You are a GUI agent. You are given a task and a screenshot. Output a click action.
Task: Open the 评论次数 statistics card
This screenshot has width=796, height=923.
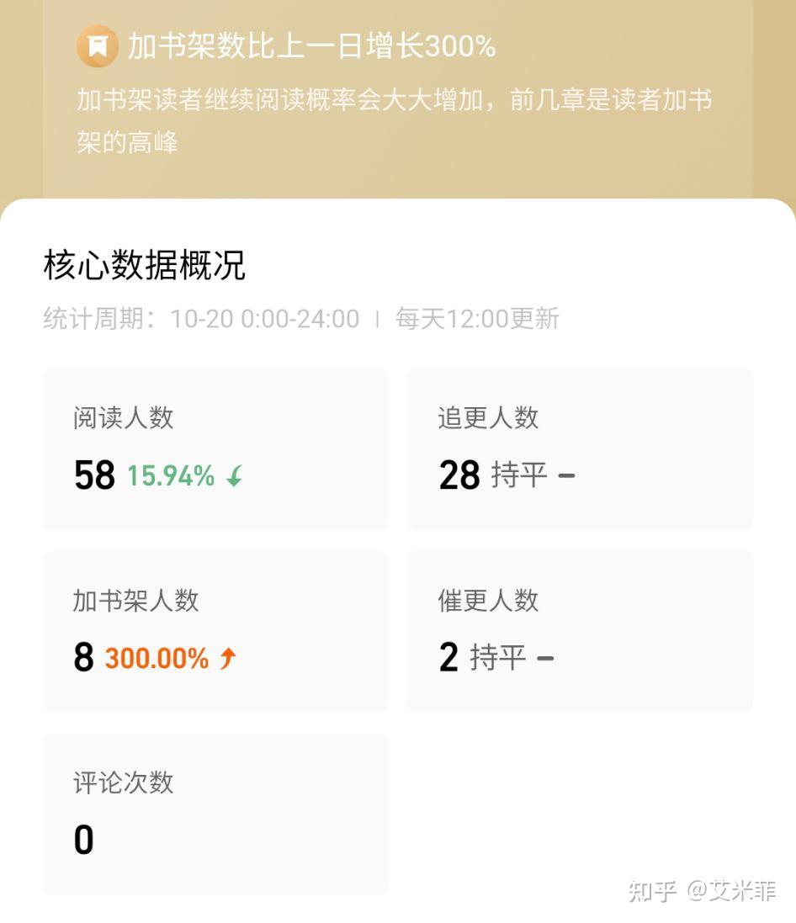(x=215, y=813)
